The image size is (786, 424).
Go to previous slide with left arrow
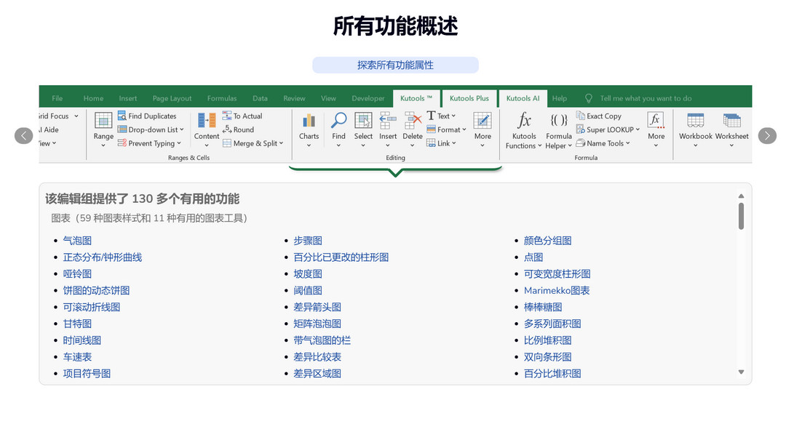point(23,135)
